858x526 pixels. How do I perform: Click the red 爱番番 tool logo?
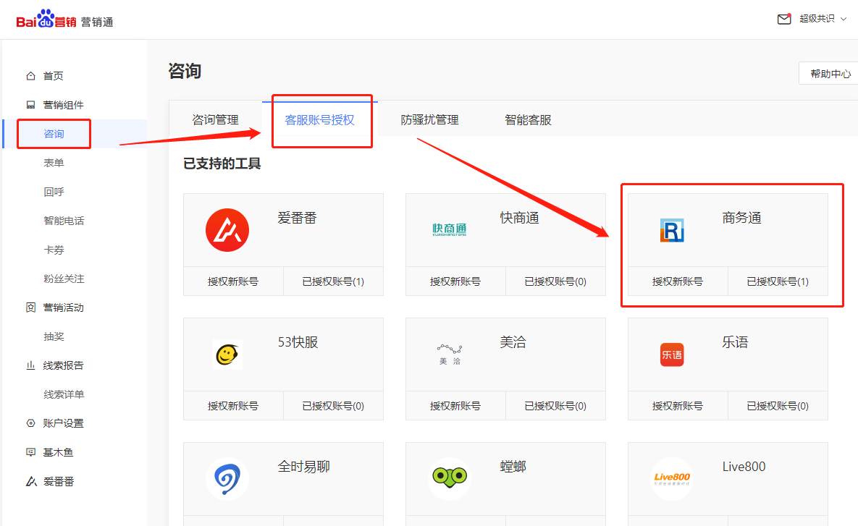(x=227, y=229)
